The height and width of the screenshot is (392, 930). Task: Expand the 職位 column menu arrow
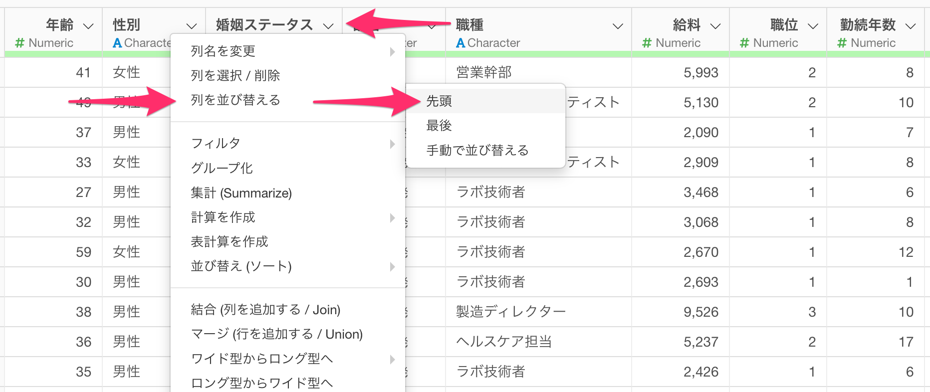point(813,26)
